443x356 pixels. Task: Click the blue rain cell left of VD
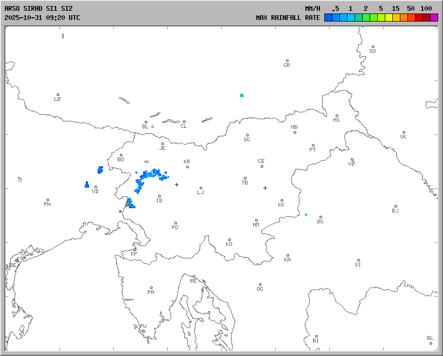87,184
